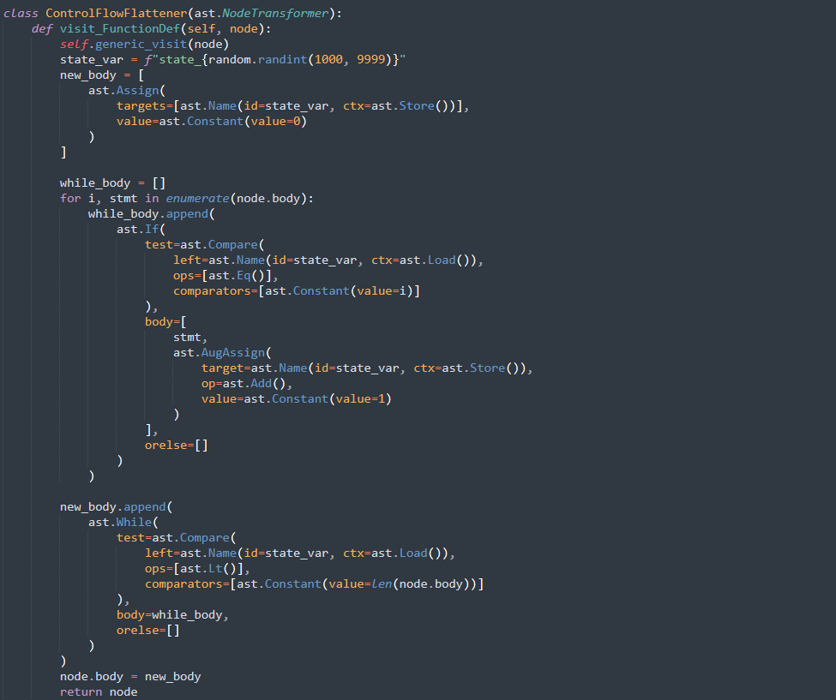Click append in while_body.append(
The height and width of the screenshot is (700, 836).
187,214
